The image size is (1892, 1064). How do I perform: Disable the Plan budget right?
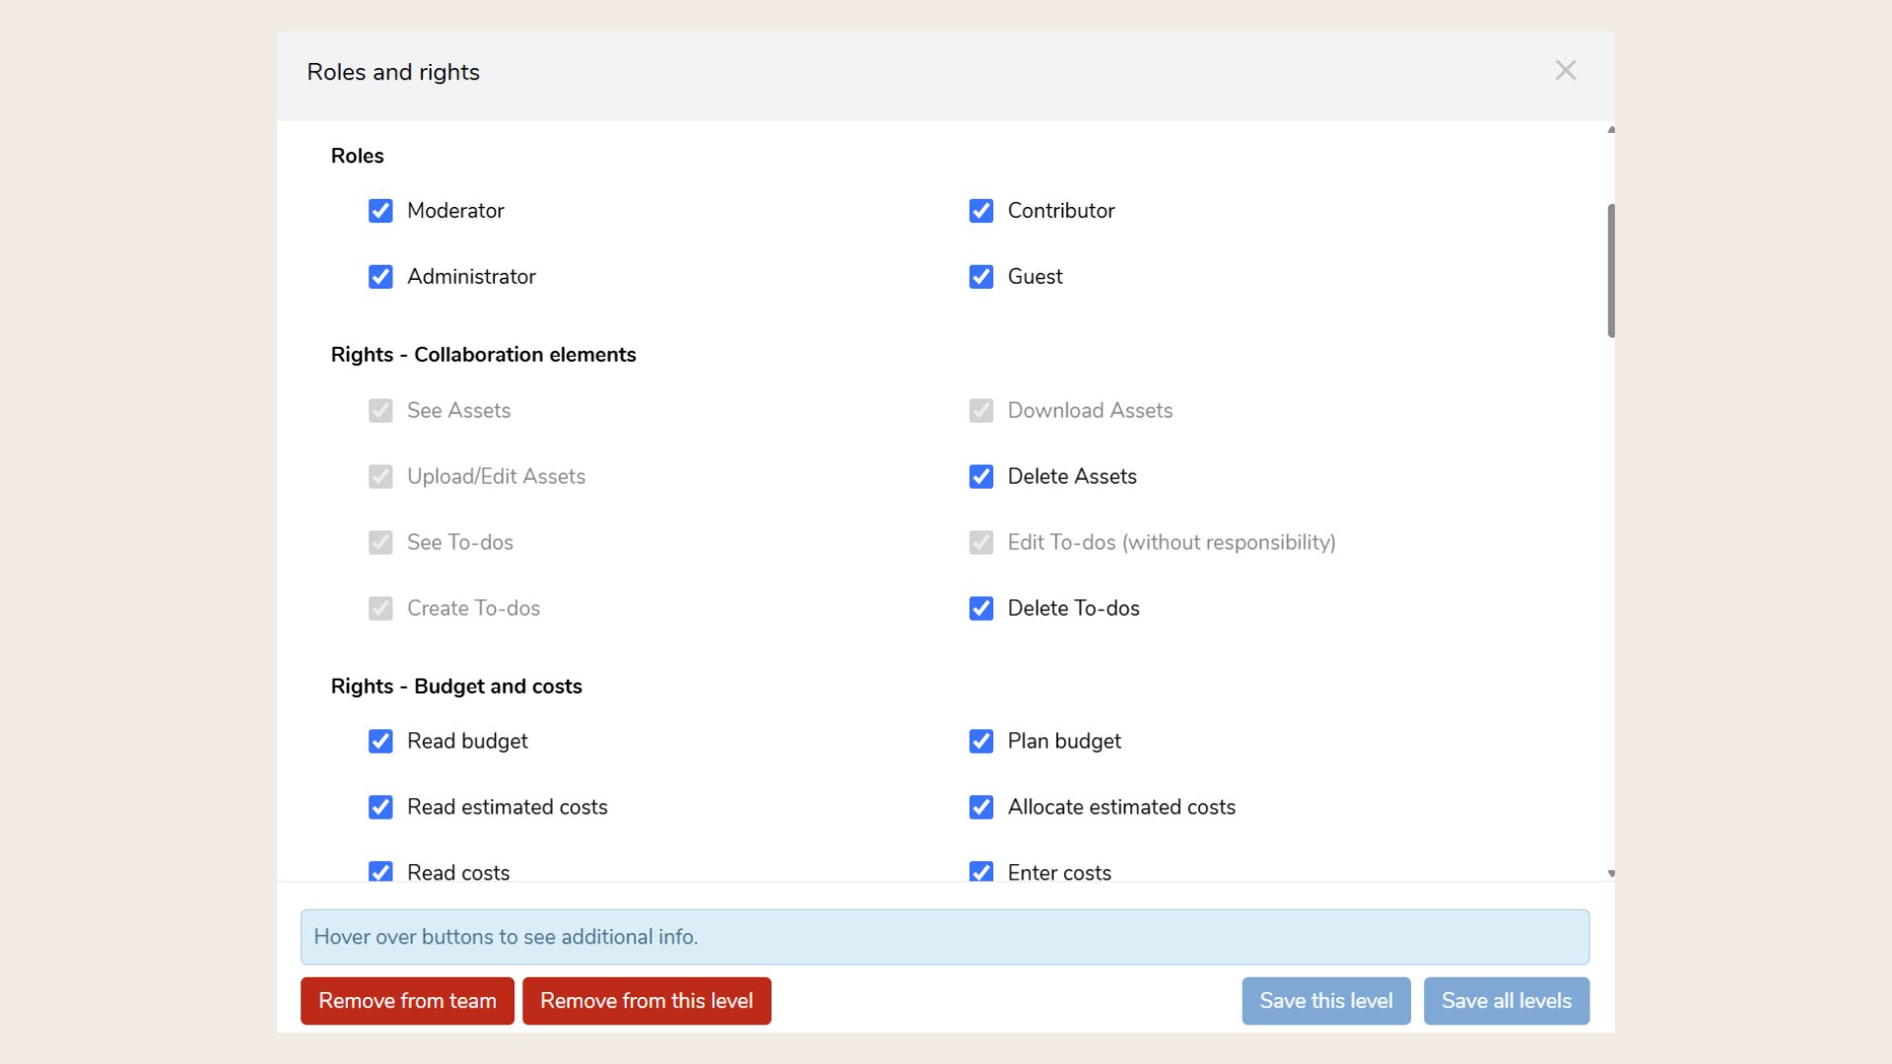point(980,741)
